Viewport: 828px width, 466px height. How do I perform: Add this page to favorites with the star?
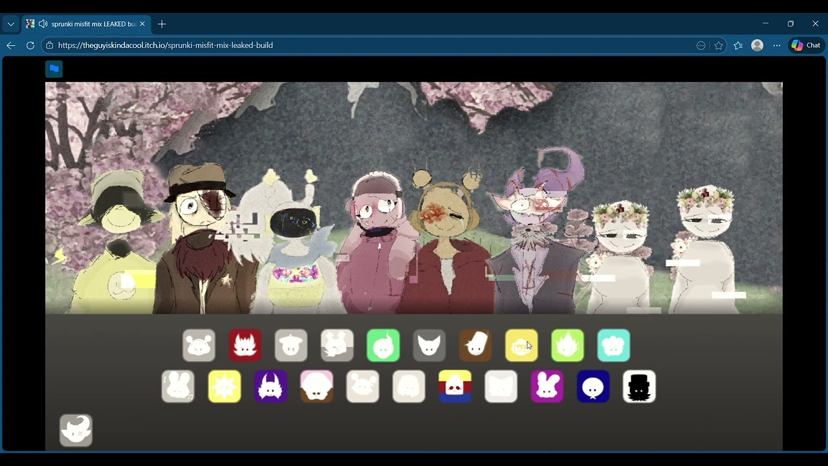point(719,45)
